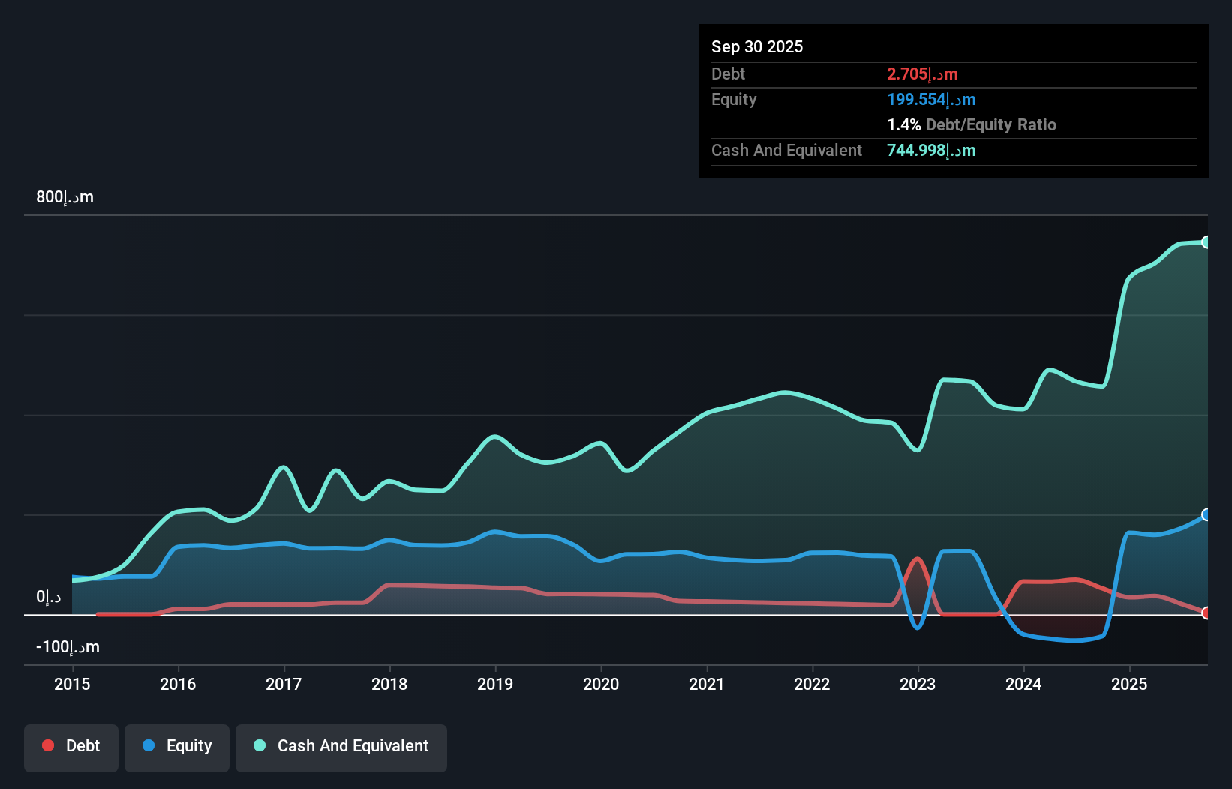Viewport: 1232px width, 789px height.
Task: Select the Equity endpoint marker at chart edge
Action: coord(1205,515)
